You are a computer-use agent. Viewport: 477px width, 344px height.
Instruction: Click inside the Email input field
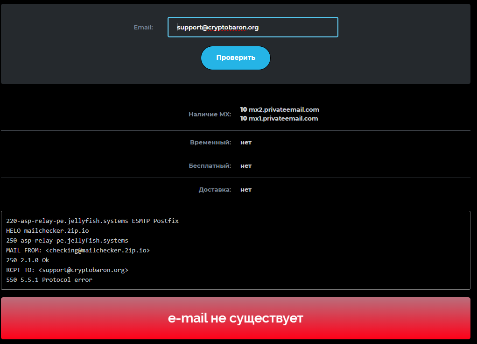tap(253, 27)
